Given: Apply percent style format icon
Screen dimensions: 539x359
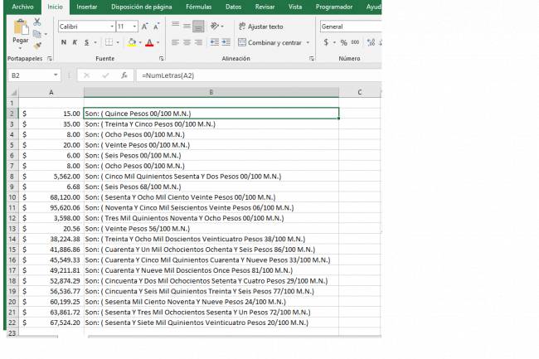Looking at the screenshot, I should click(x=343, y=42).
